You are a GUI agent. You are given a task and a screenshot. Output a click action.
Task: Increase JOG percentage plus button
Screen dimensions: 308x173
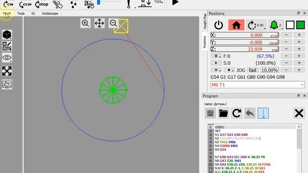coord(299,70)
